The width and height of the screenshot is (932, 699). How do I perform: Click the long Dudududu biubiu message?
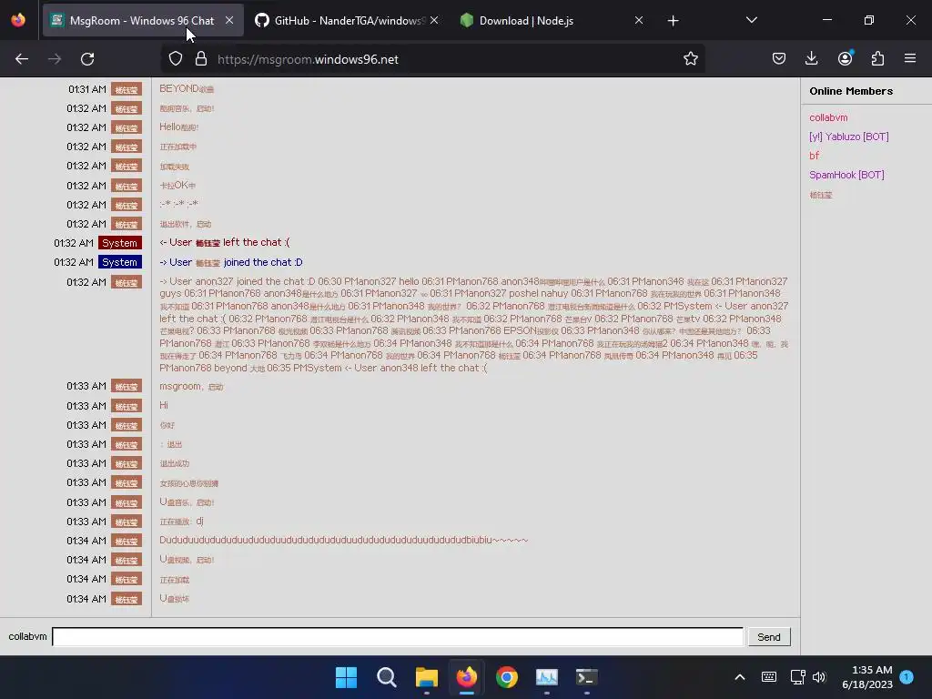pyautogui.click(x=343, y=540)
